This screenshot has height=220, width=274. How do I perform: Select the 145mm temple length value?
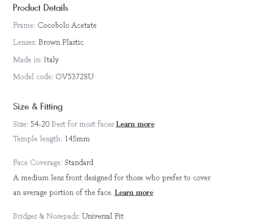point(77,139)
